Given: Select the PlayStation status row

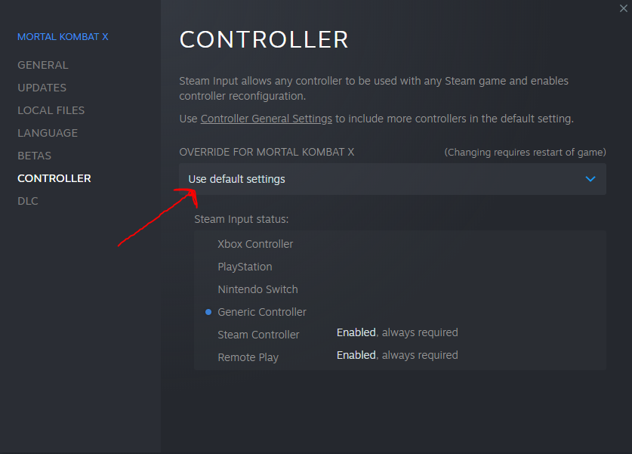Looking at the screenshot, I should tap(400, 267).
